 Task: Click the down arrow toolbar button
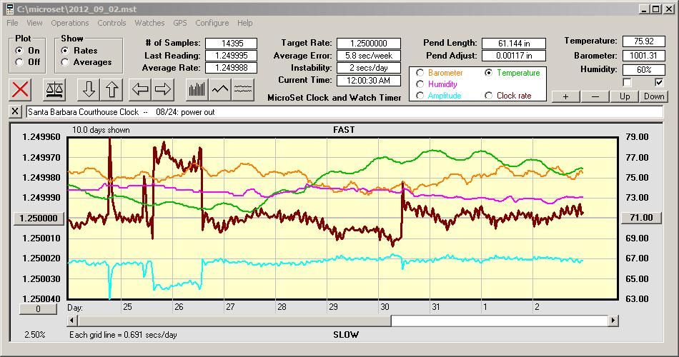(88, 89)
